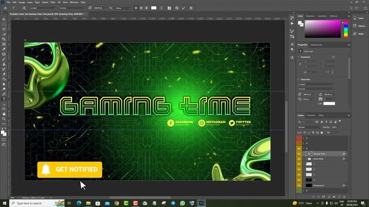
Task: Select the Brush tool
Action: point(4,59)
